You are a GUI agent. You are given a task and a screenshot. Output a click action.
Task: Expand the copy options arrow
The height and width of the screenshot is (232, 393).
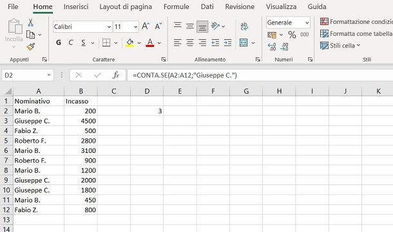click(40, 35)
